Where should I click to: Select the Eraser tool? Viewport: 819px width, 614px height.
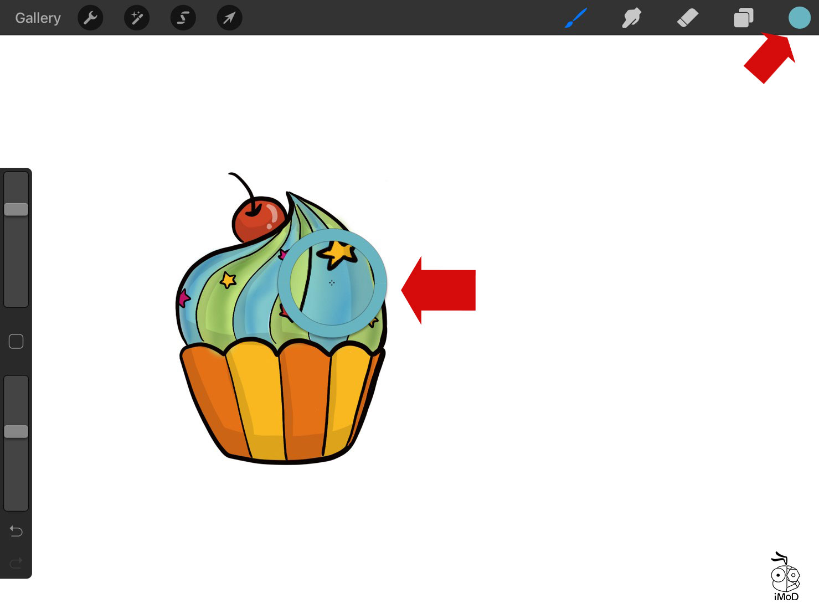coord(687,17)
